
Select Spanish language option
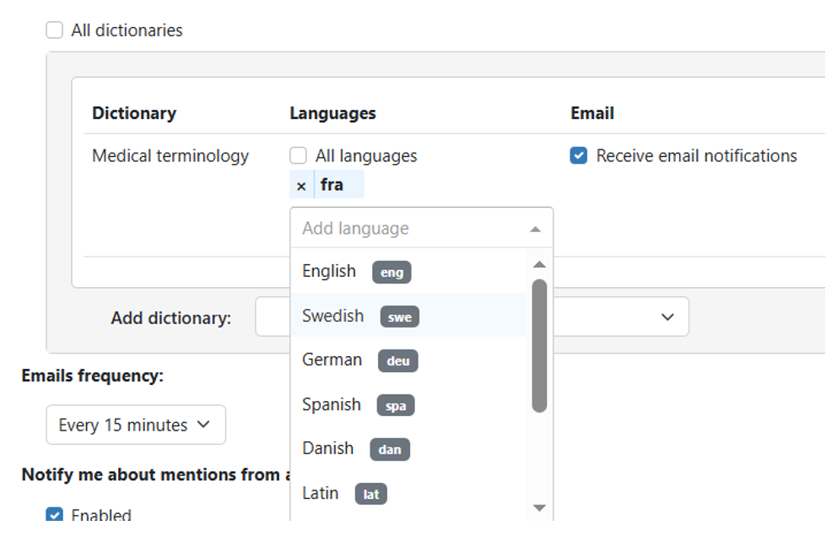click(x=408, y=405)
